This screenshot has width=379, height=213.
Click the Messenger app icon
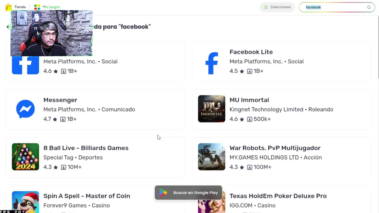tap(25, 109)
